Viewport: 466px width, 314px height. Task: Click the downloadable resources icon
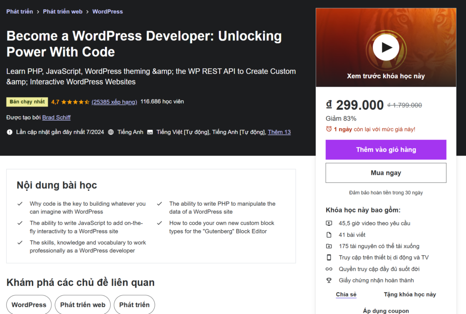coord(329,246)
